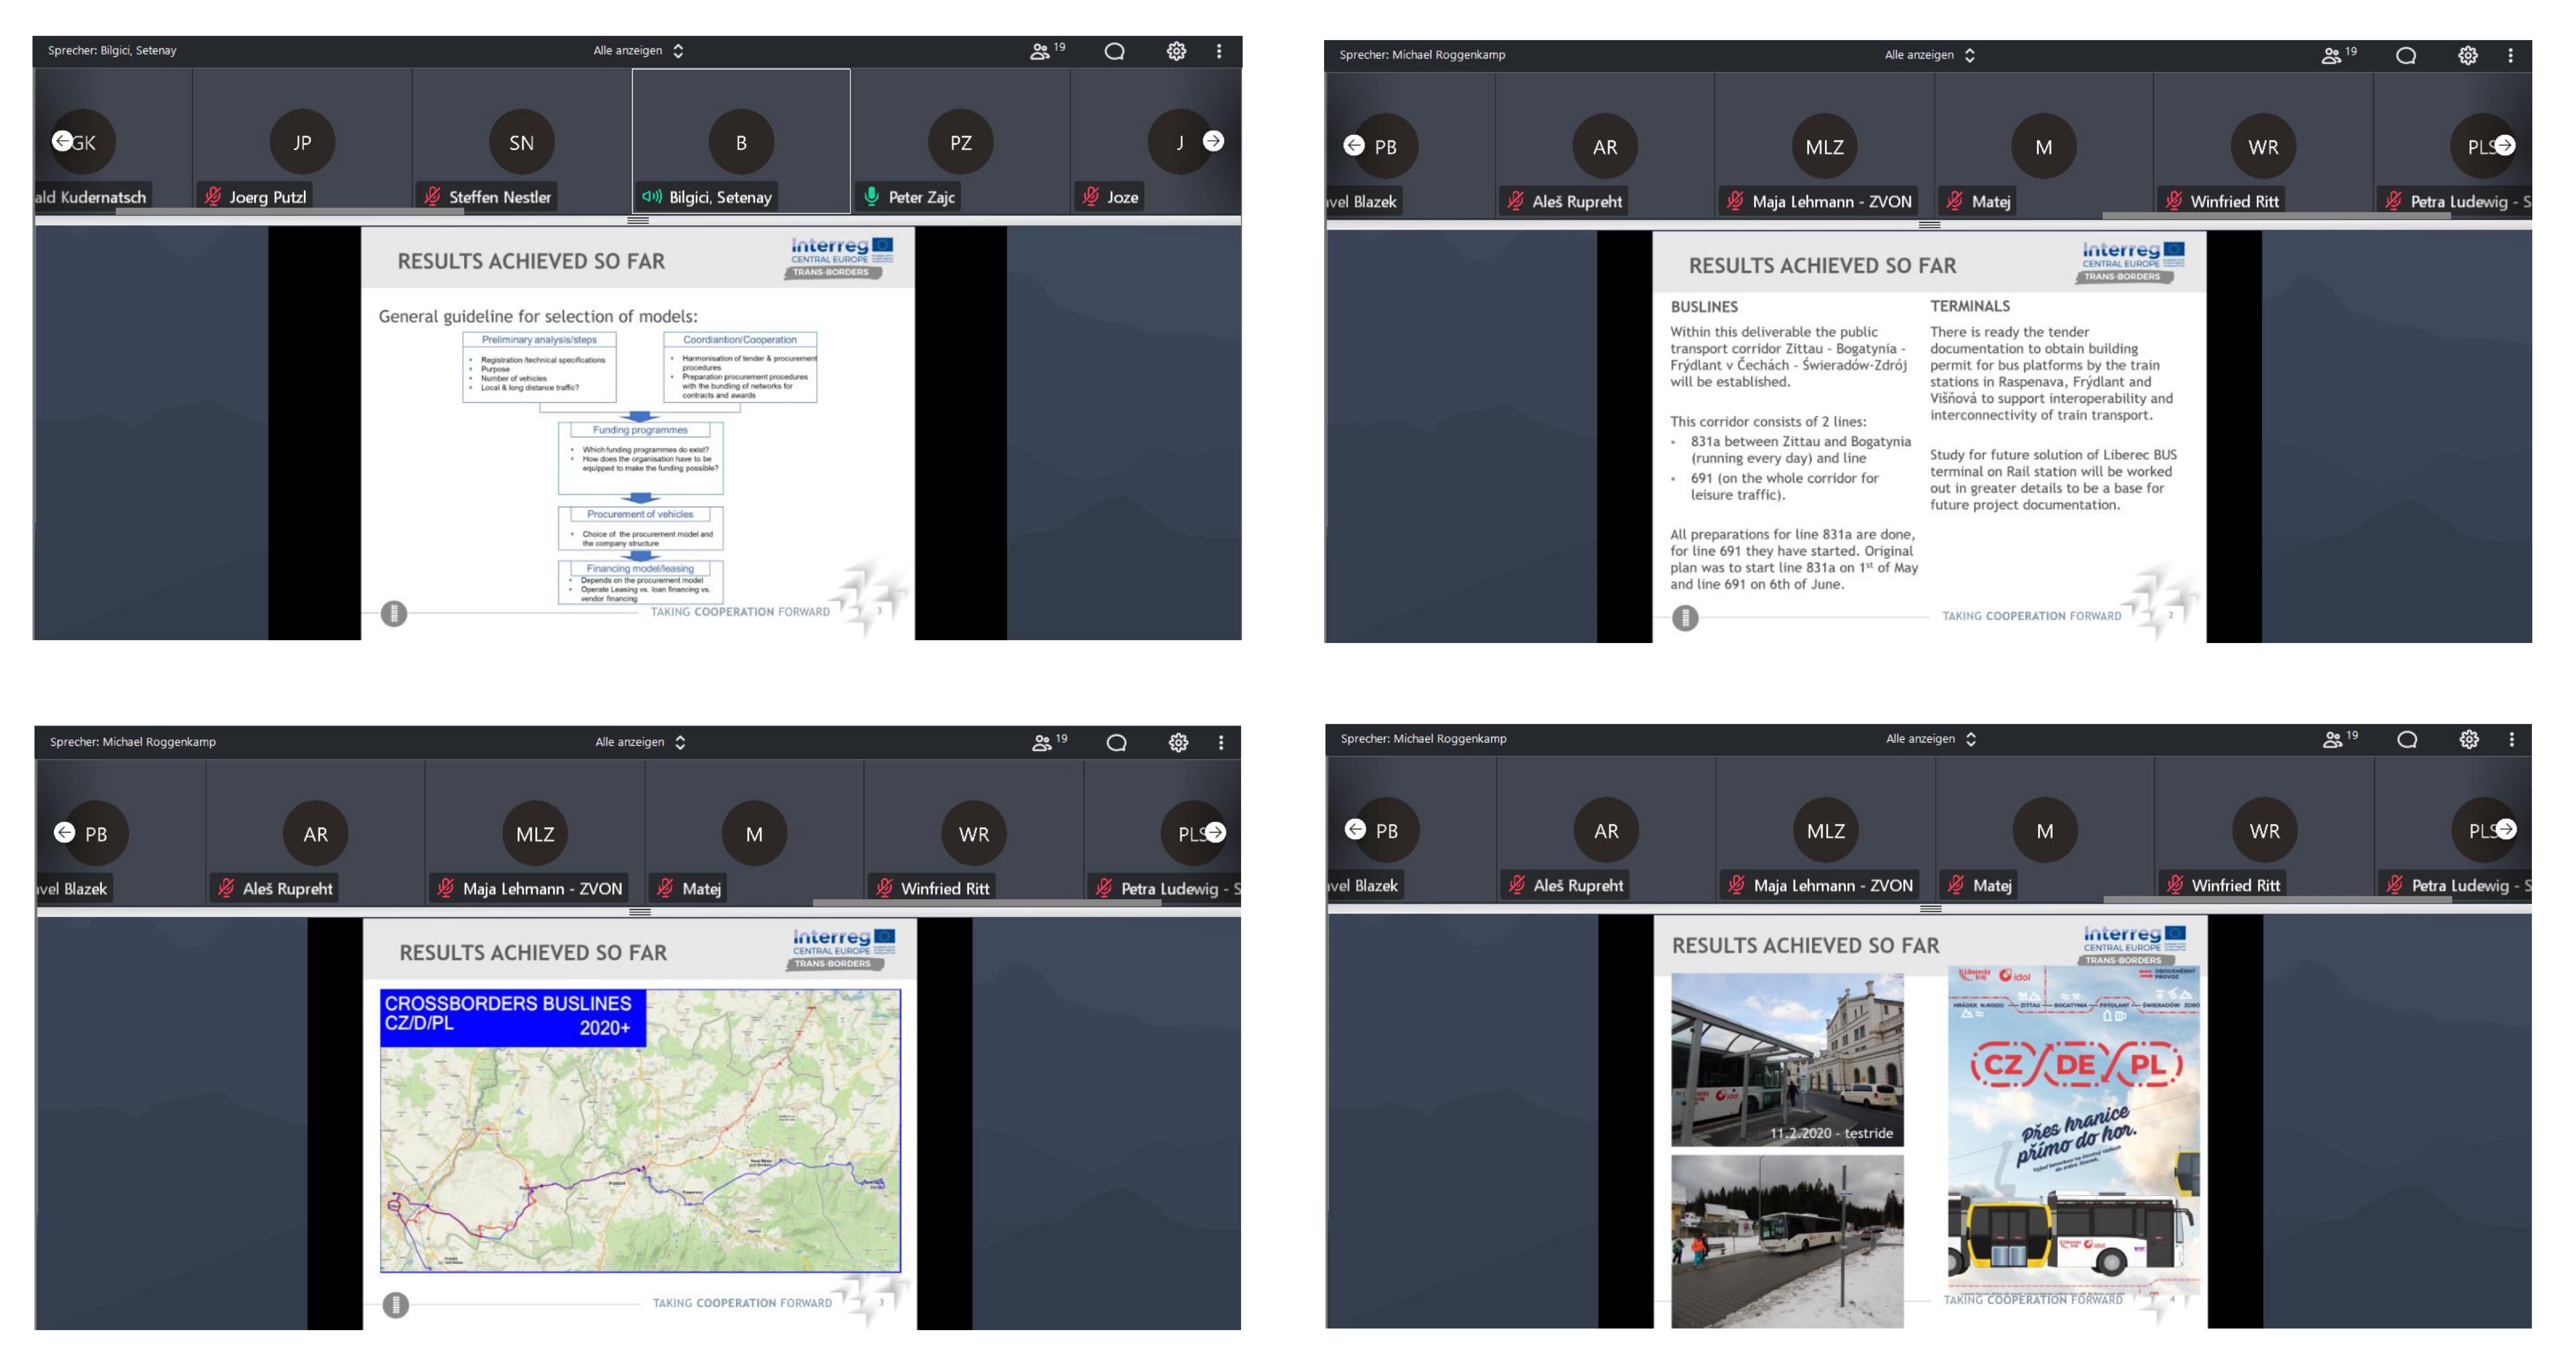Click left arrow on PB tile in the Crossborders map window

(64, 832)
